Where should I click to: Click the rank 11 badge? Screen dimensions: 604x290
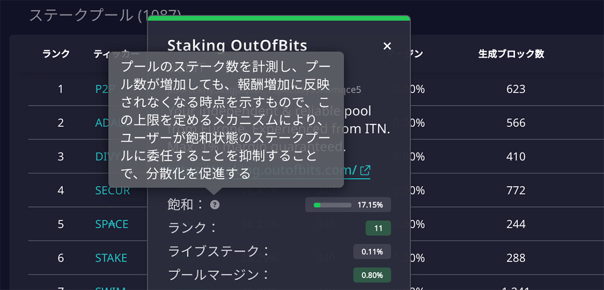click(378, 228)
